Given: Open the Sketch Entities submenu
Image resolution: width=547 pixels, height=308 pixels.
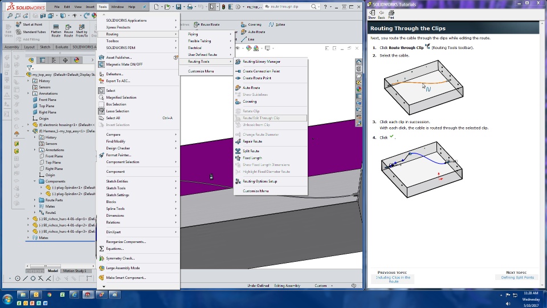Looking at the screenshot, I should 138,181.
